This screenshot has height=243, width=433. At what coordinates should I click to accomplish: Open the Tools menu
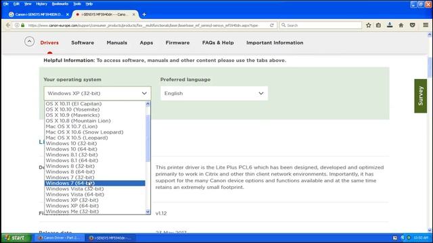[x=77, y=4]
